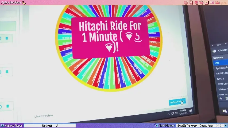
Task: Click the taskbar clock showing 9:16 PM
Action: tap(183, 112)
